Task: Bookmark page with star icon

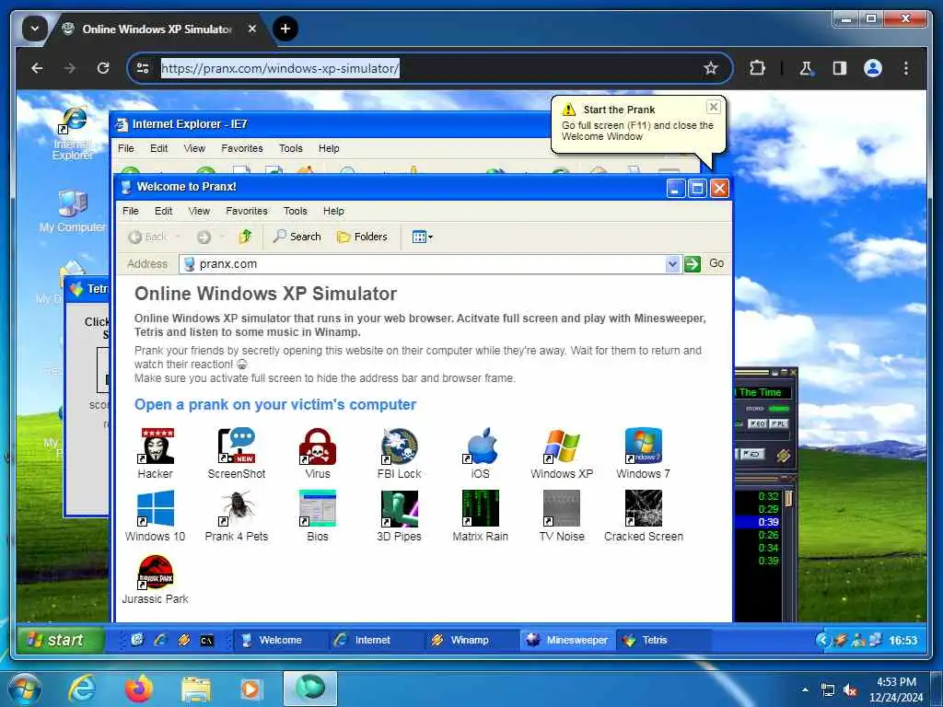Action: pyautogui.click(x=711, y=68)
